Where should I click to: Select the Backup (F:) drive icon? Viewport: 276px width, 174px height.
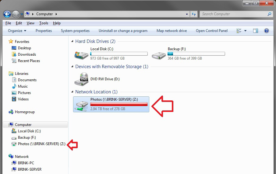point(159,55)
